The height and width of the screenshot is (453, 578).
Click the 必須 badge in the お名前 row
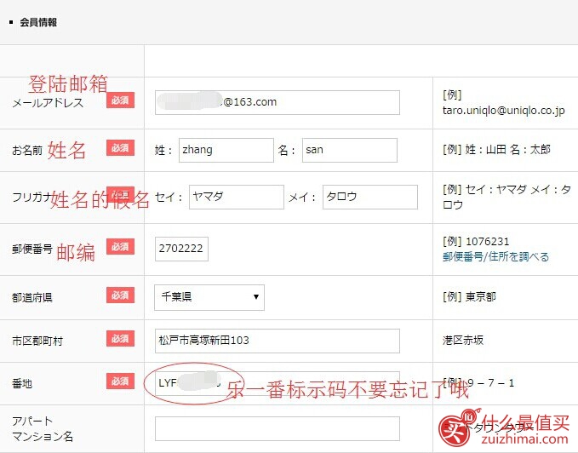120,148
